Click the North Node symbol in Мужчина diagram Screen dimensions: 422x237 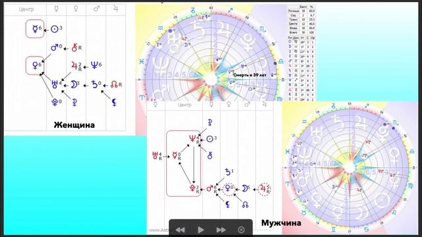coord(245,205)
